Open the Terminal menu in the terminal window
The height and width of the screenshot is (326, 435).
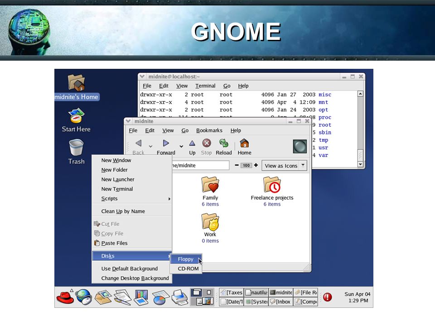[205, 86]
